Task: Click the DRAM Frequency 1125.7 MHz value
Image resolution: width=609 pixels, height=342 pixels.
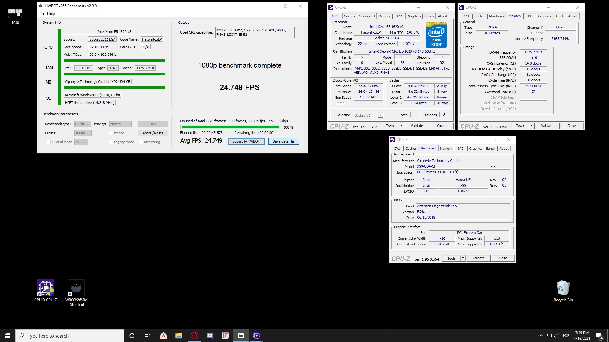Action: pos(533,52)
